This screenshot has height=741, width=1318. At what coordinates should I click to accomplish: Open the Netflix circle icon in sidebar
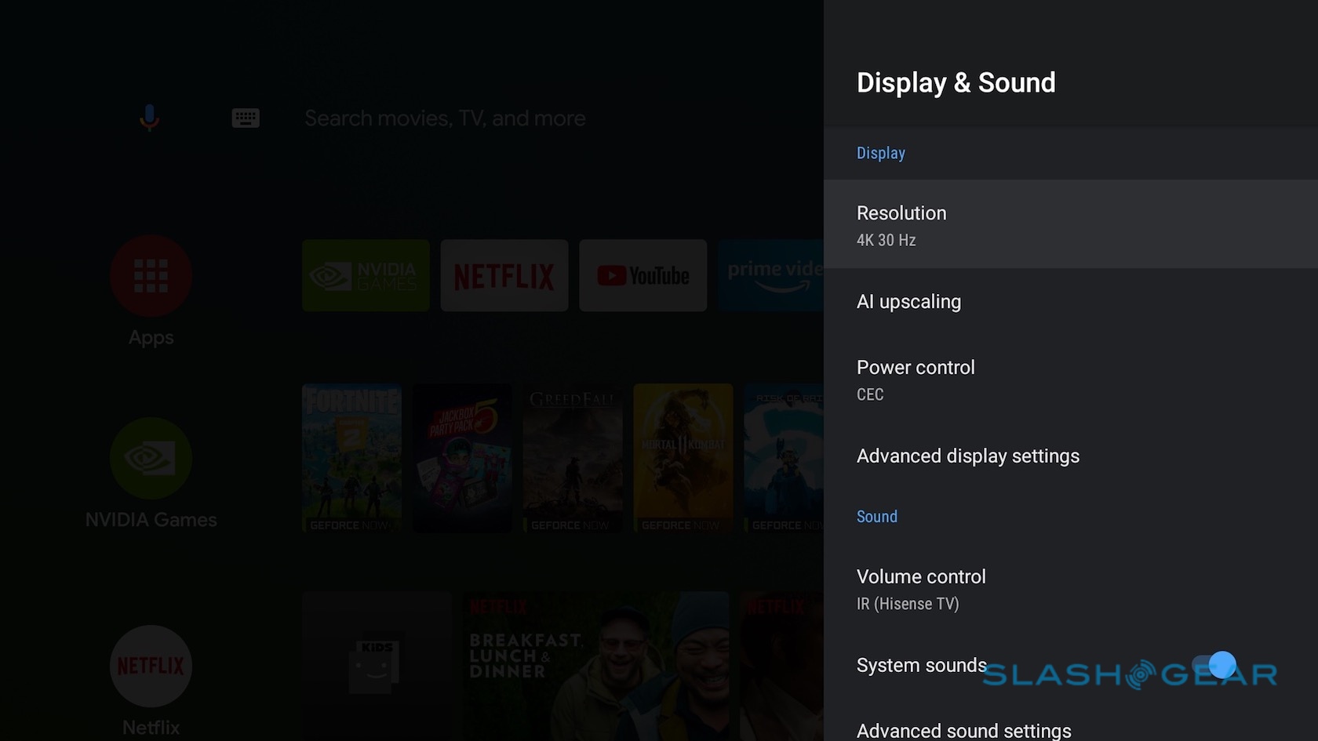(x=151, y=666)
